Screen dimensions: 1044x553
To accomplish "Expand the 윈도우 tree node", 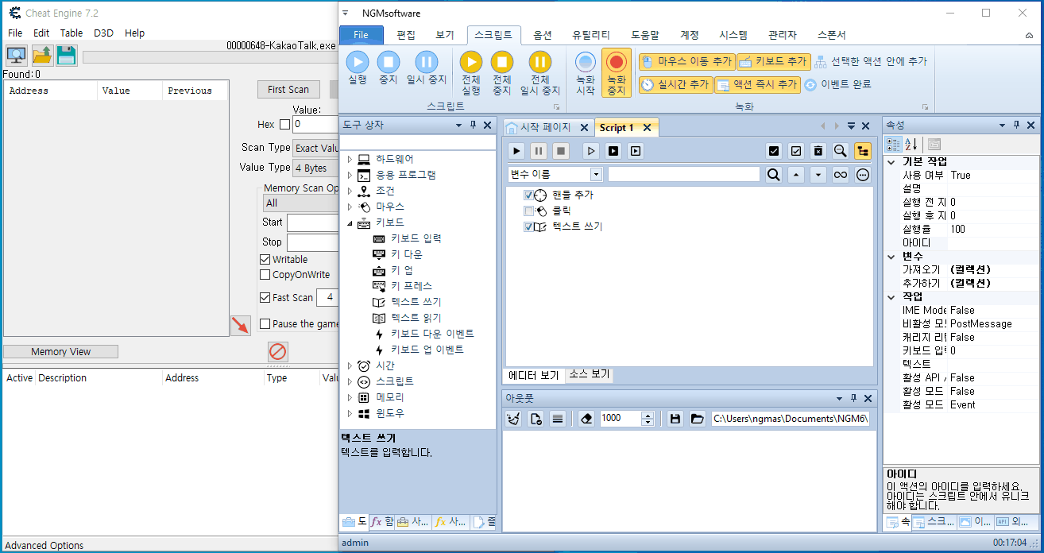I will (x=349, y=414).
